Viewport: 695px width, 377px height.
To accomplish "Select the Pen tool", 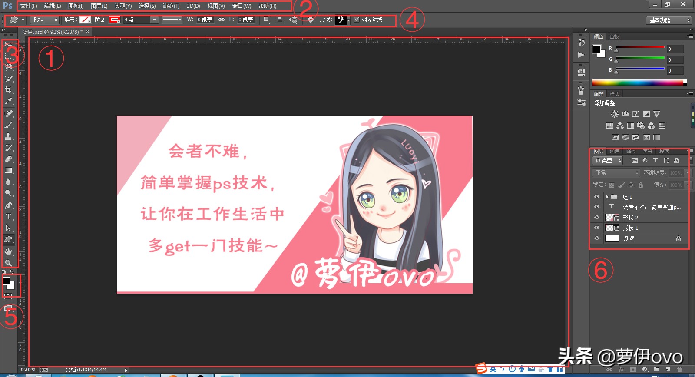I will click(x=8, y=205).
